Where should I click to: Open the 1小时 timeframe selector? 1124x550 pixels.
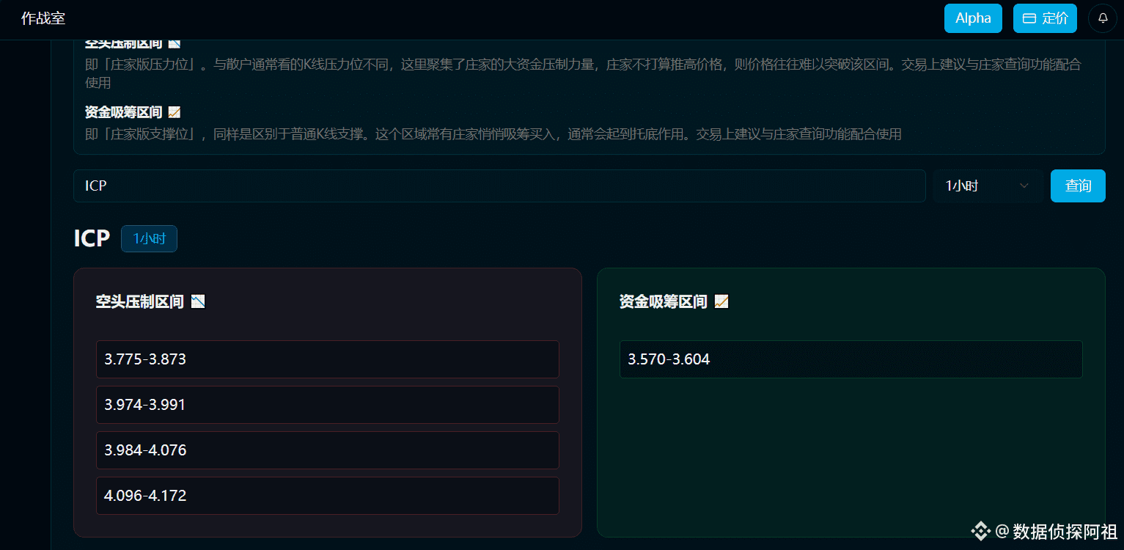tap(988, 186)
